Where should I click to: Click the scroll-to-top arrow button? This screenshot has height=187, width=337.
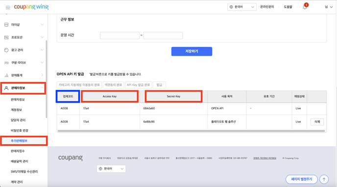pyautogui.click(x=324, y=179)
